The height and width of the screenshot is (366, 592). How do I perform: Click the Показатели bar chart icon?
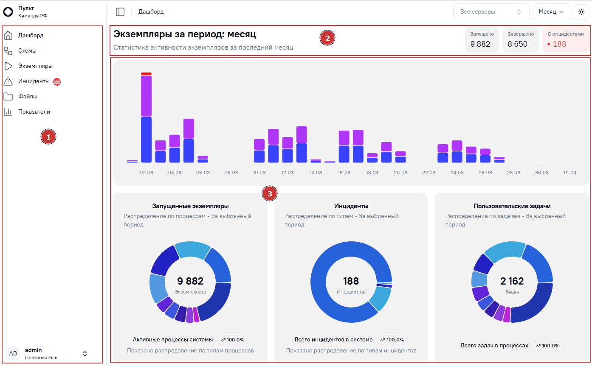pyautogui.click(x=8, y=112)
